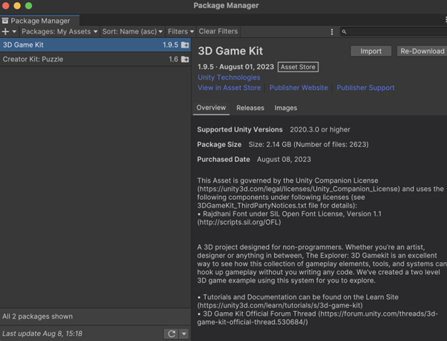The height and width of the screenshot is (341, 447).
Task: Open the Filters dropdown
Action: (x=180, y=32)
